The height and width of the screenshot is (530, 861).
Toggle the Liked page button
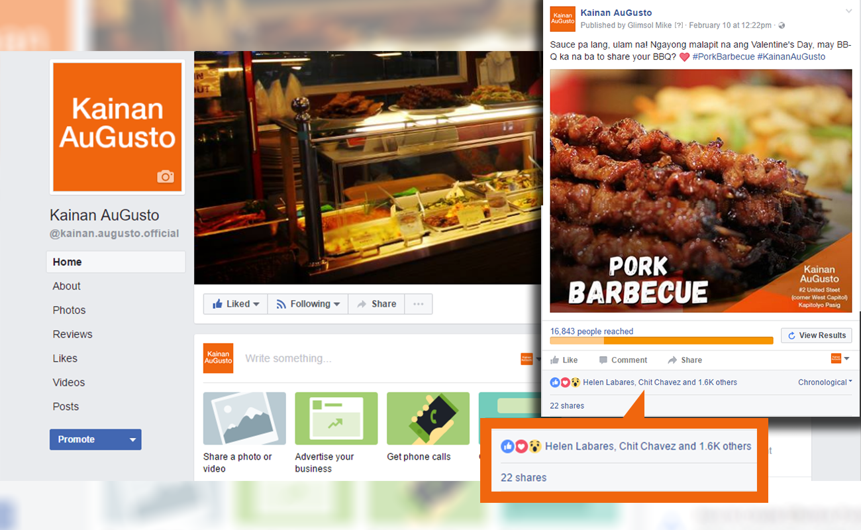coord(235,304)
